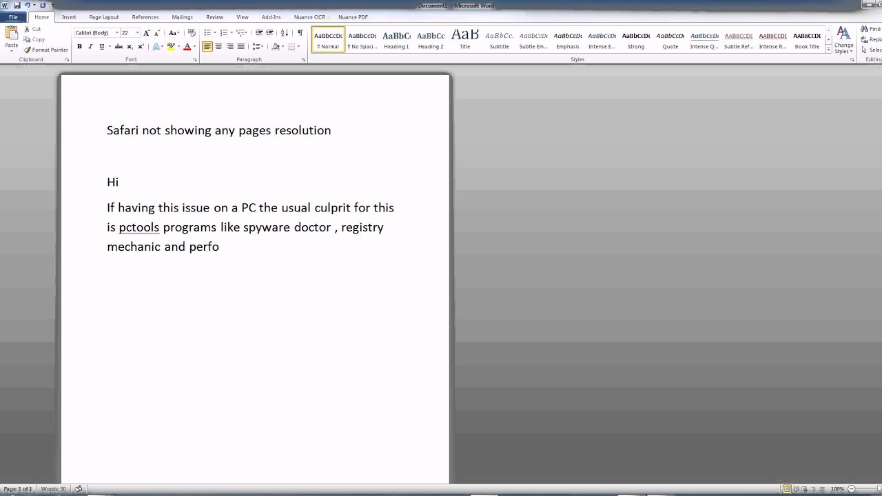Viewport: 882px width, 496px height.
Task: Apply subscript formatting
Action: click(130, 47)
